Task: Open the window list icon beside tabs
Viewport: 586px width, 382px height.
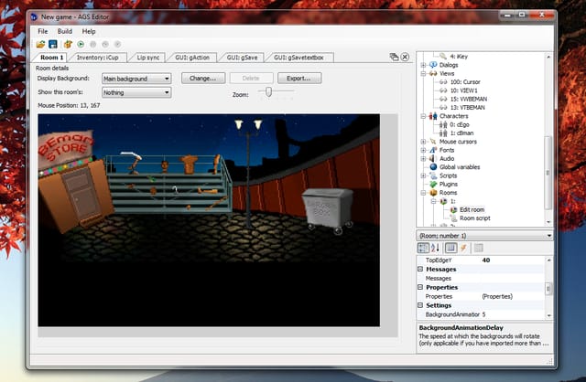Action: tap(394, 57)
